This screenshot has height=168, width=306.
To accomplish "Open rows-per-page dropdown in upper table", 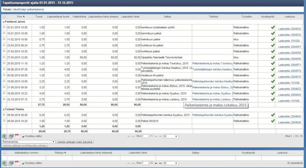I will point(170,136).
